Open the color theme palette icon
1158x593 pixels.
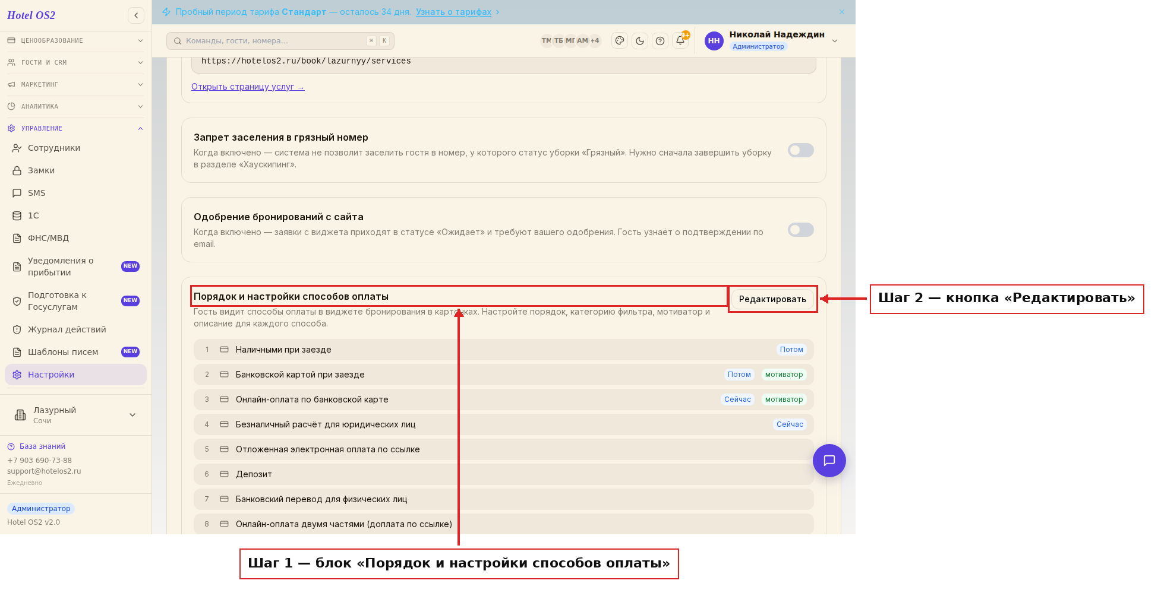click(x=620, y=41)
